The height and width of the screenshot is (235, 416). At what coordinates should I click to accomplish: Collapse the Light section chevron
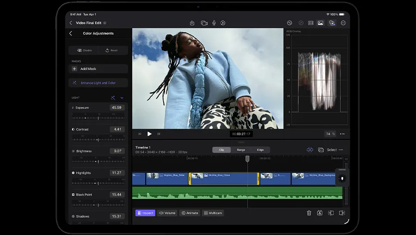[x=122, y=98]
